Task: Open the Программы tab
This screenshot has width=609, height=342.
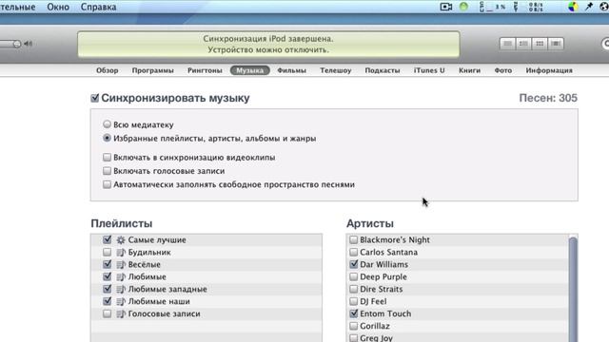Action: [152, 70]
